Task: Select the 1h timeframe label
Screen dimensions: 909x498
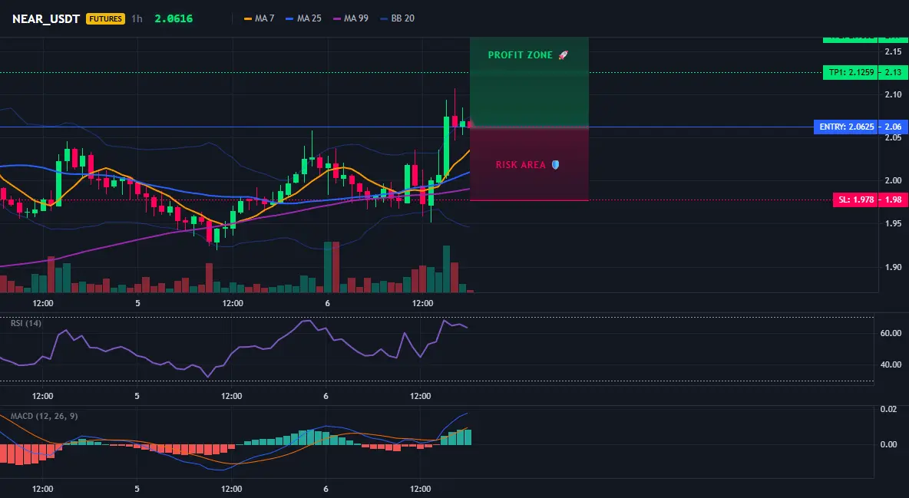Action: 137,18
